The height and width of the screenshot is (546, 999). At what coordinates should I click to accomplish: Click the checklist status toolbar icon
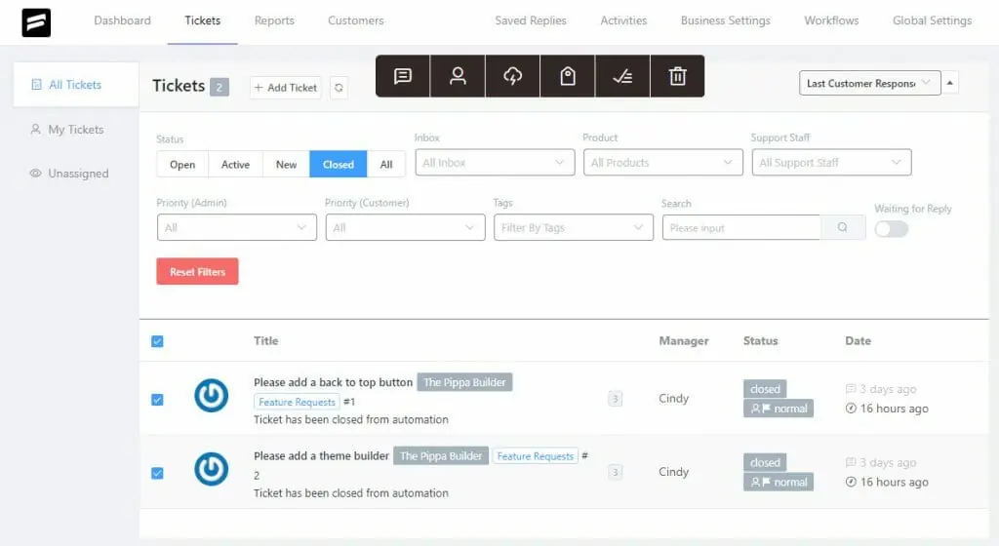[x=622, y=76]
